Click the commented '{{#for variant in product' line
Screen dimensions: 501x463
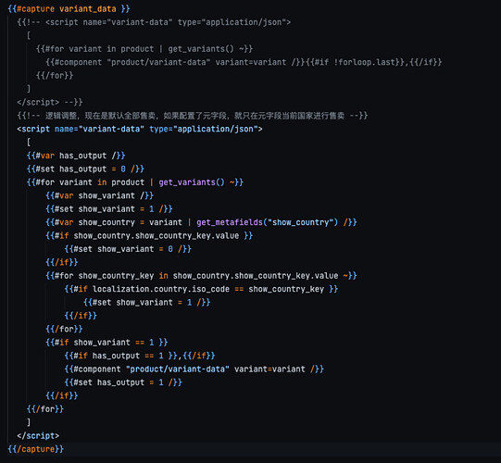point(144,49)
